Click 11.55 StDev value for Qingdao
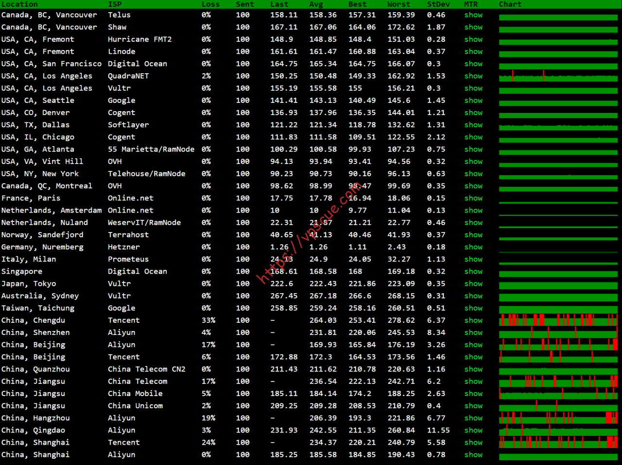The height and width of the screenshot is (465, 622). pyautogui.click(x=438, y=431)
